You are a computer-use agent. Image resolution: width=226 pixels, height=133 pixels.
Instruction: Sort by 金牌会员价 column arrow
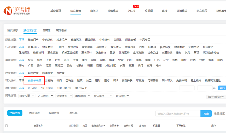pos(104,126)
